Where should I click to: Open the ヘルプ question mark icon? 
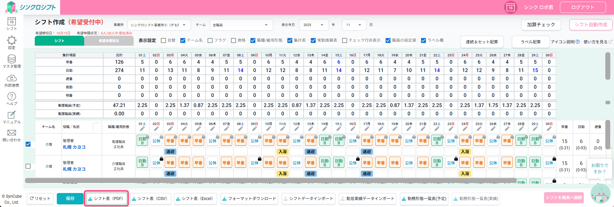pos(12,97)
